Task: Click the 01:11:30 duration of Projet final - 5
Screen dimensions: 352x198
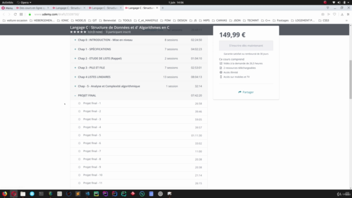Action: pos(197,135)
